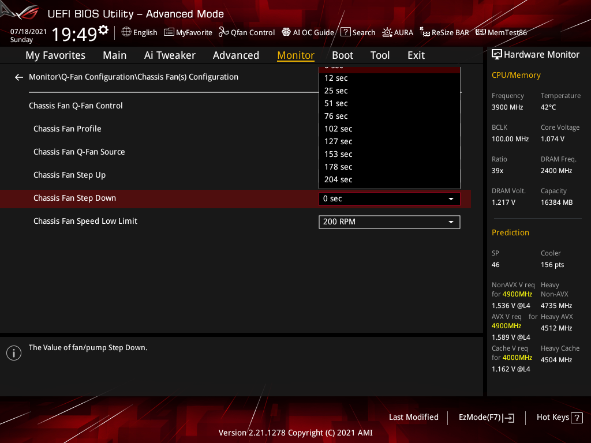View Last Modified changes
Image resolution: width=591 pixels, height=443 pixels.
pyautogui.click(x=414, y=417)
